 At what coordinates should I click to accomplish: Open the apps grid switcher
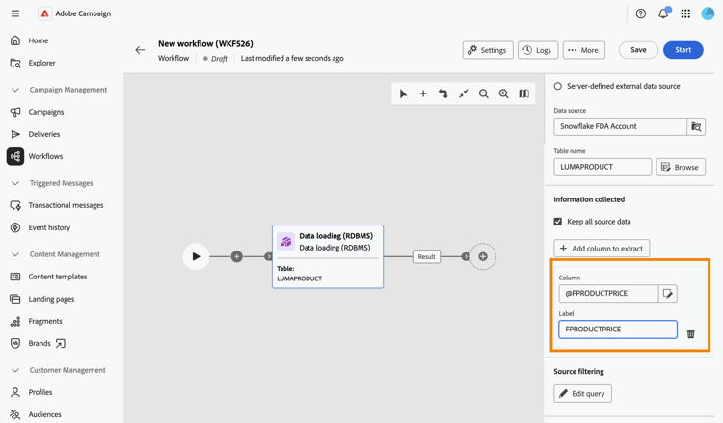(x=685, y=13)
